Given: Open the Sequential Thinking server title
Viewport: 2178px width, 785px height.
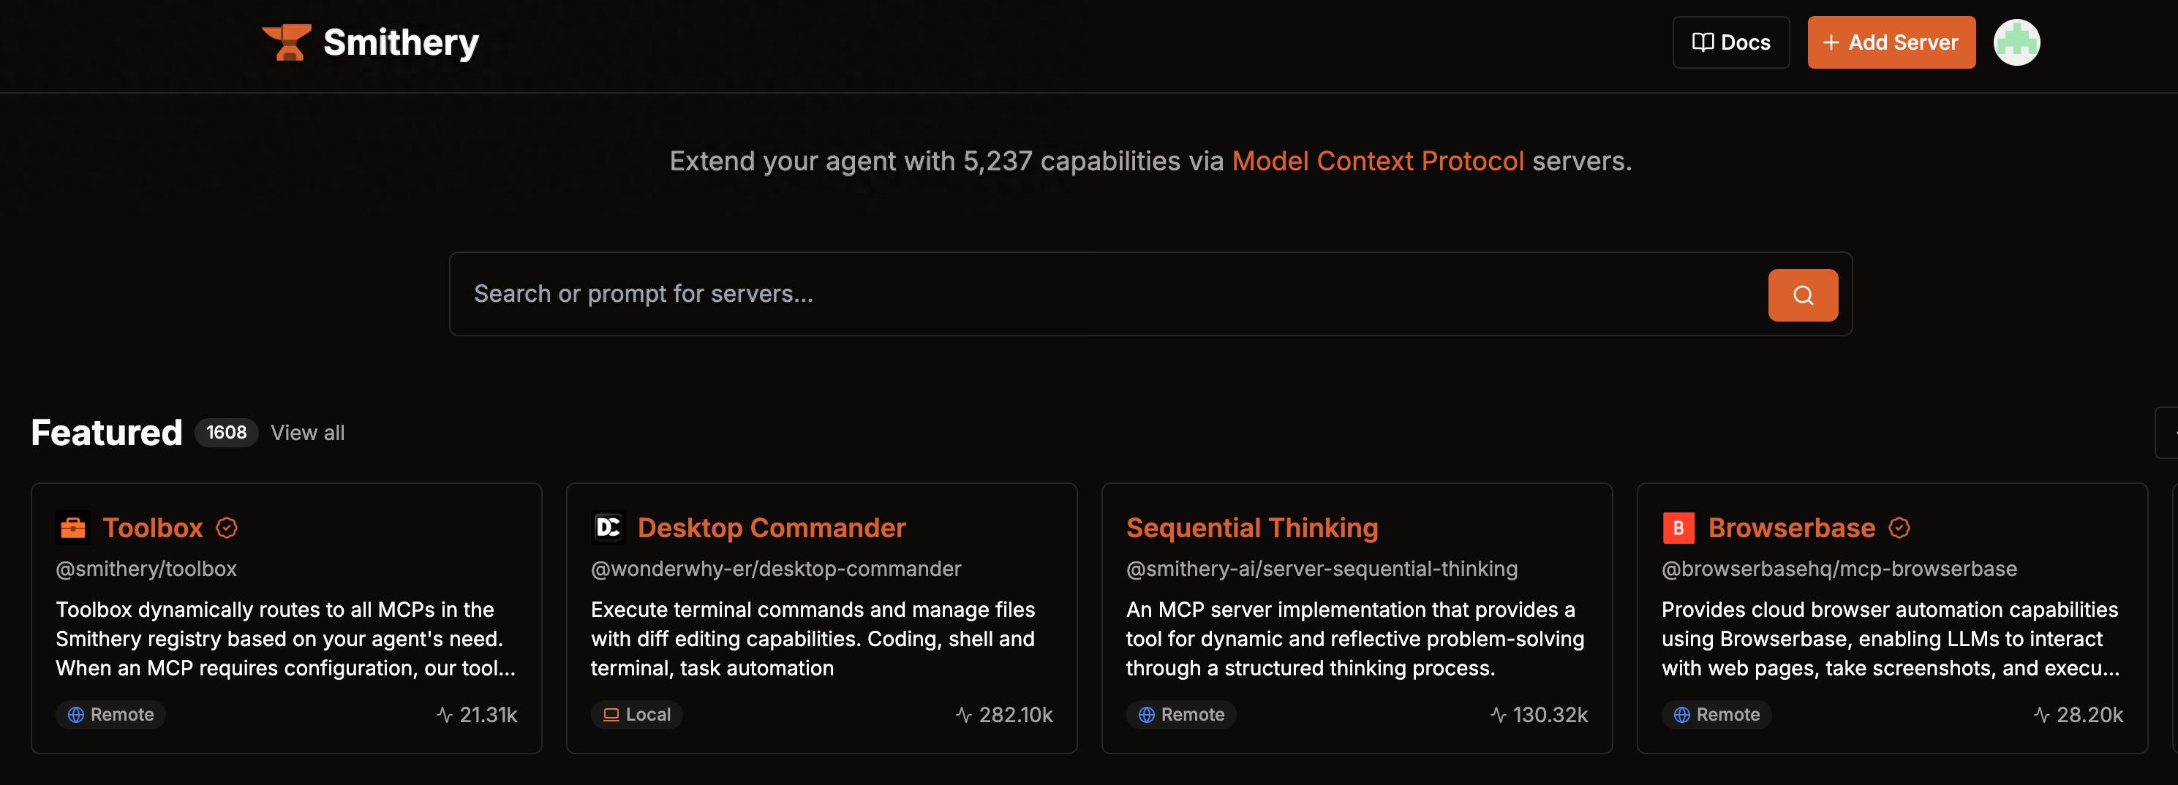Looking at the screenshot, I should (1251, 528).
